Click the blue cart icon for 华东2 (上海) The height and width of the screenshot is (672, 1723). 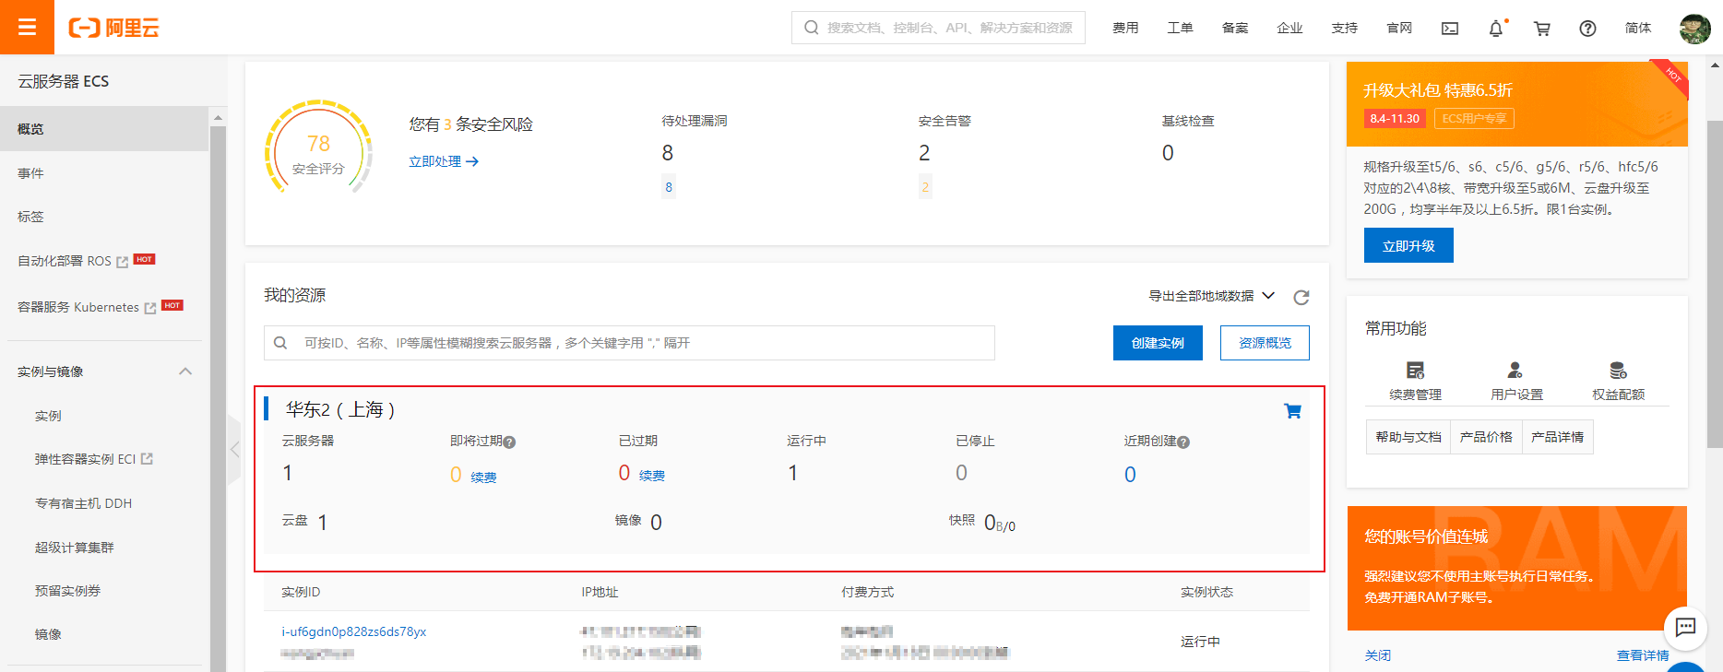tap(1292, 411)
